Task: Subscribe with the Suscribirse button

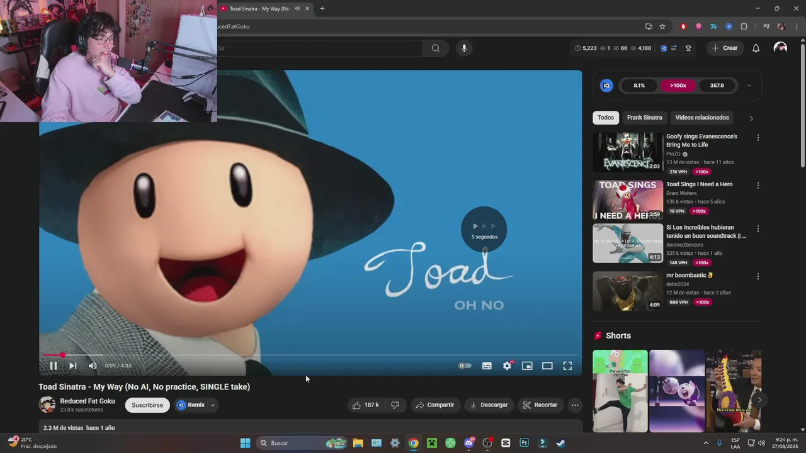Action: [x=147, y=405]
